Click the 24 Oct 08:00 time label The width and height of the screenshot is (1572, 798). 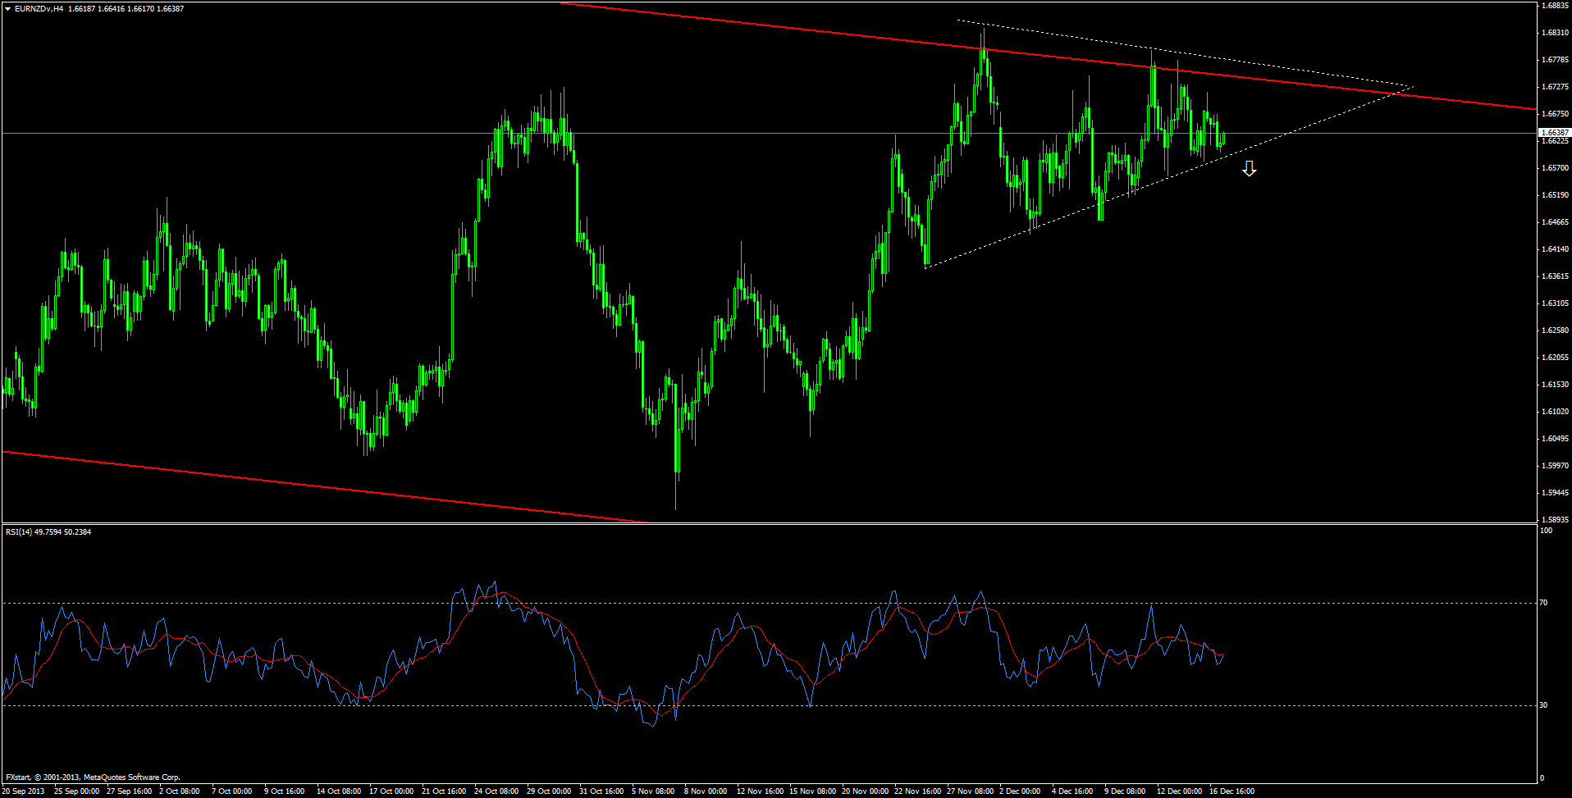click(496, 791)
